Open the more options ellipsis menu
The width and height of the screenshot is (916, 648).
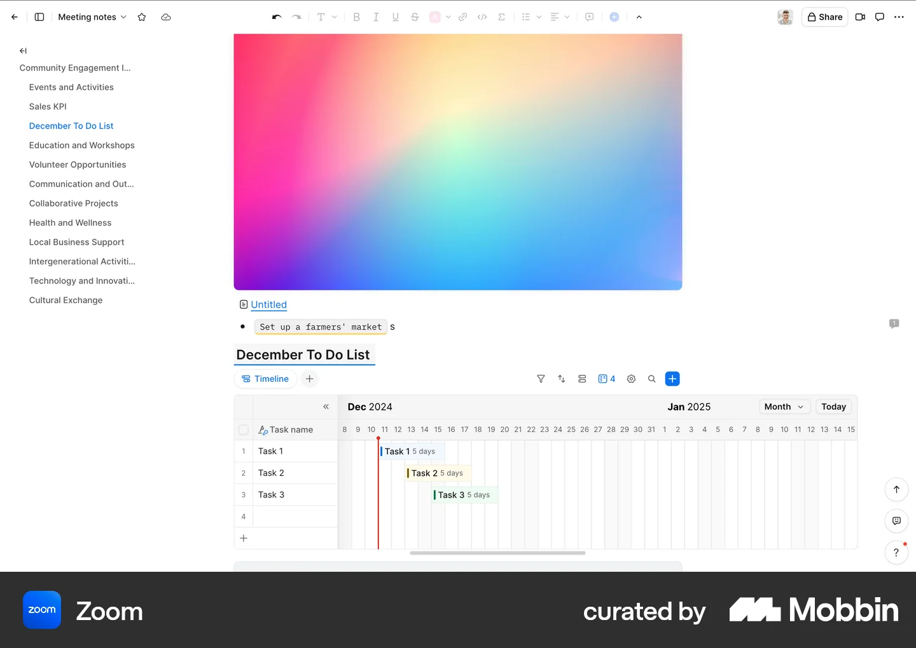pyautogui.click(x=899, y=17)
